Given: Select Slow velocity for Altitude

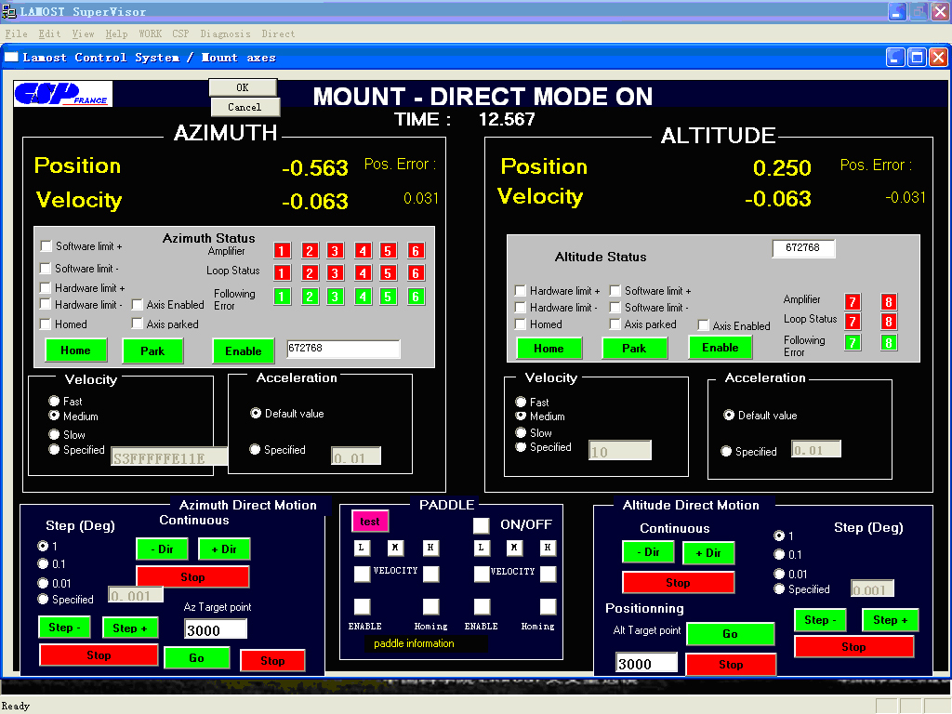Looking at the screenshot, I should pyautogui.click(x=521, y=432).
